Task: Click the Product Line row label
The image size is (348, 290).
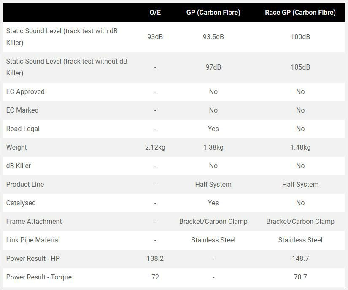Action: (x=25, y=184)
